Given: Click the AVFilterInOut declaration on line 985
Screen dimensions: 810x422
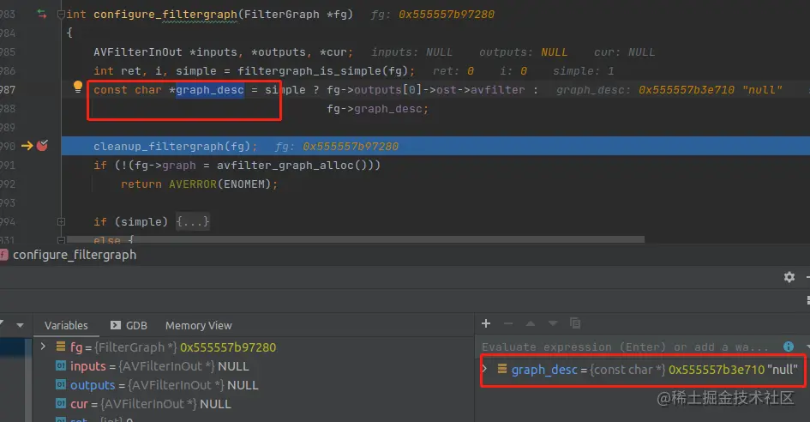Looking at the screenshot, I should [223, 52].
